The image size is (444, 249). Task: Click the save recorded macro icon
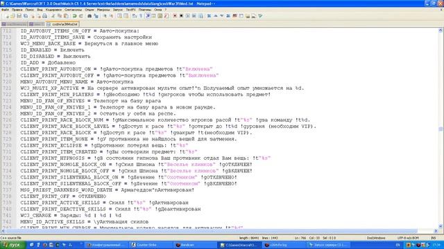(200, 16)
